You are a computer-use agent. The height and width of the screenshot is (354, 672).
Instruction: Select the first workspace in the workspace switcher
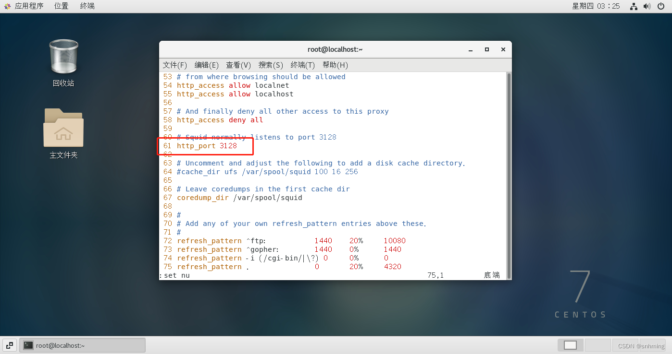pos(570,345)
